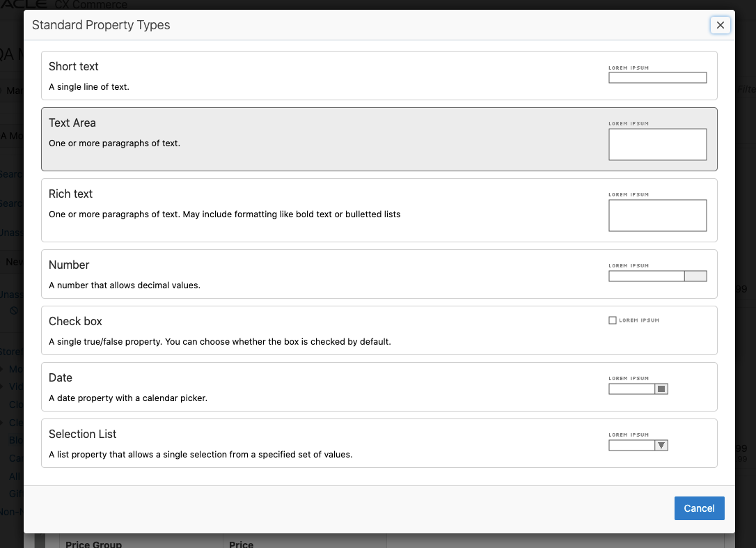Choose the Date property type
Screen dimensions: 756x548
coord(61,378)
